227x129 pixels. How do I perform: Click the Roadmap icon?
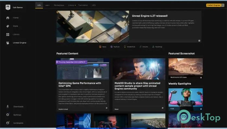(153, 47)
